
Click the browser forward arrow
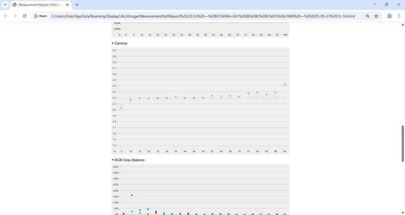pos(15,16)
